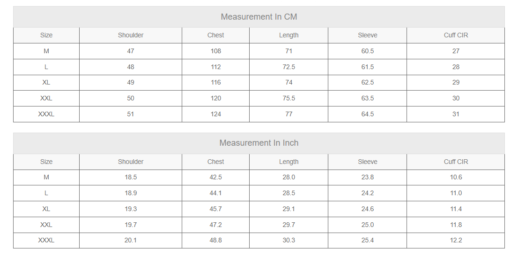
Task: Click shoulder value 51 for XXXL
Action: pos(131,114)
